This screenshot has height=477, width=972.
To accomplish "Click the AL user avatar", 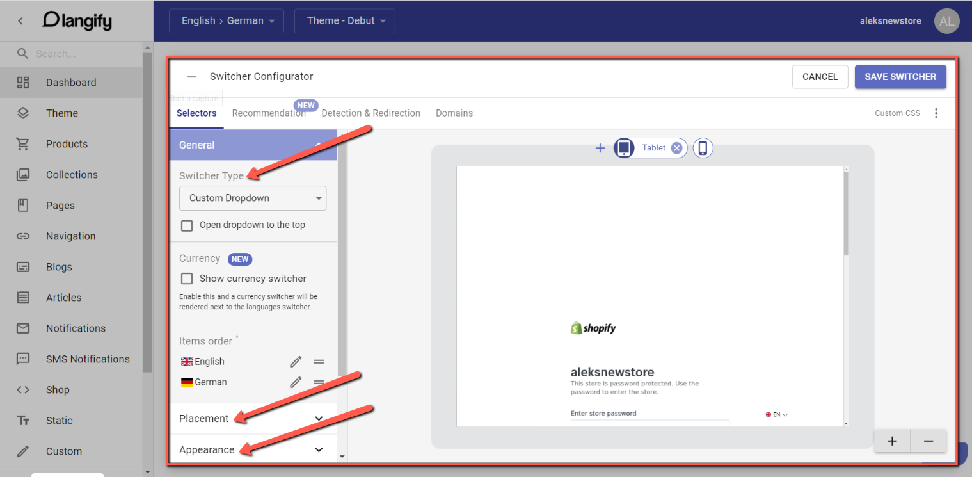I will (947, 21).
